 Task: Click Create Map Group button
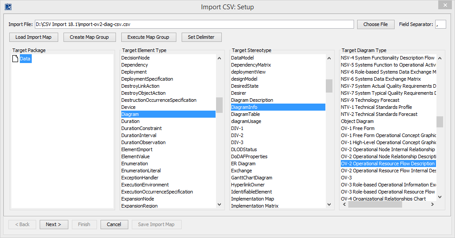pyautogui.click(x=89, y=37)
